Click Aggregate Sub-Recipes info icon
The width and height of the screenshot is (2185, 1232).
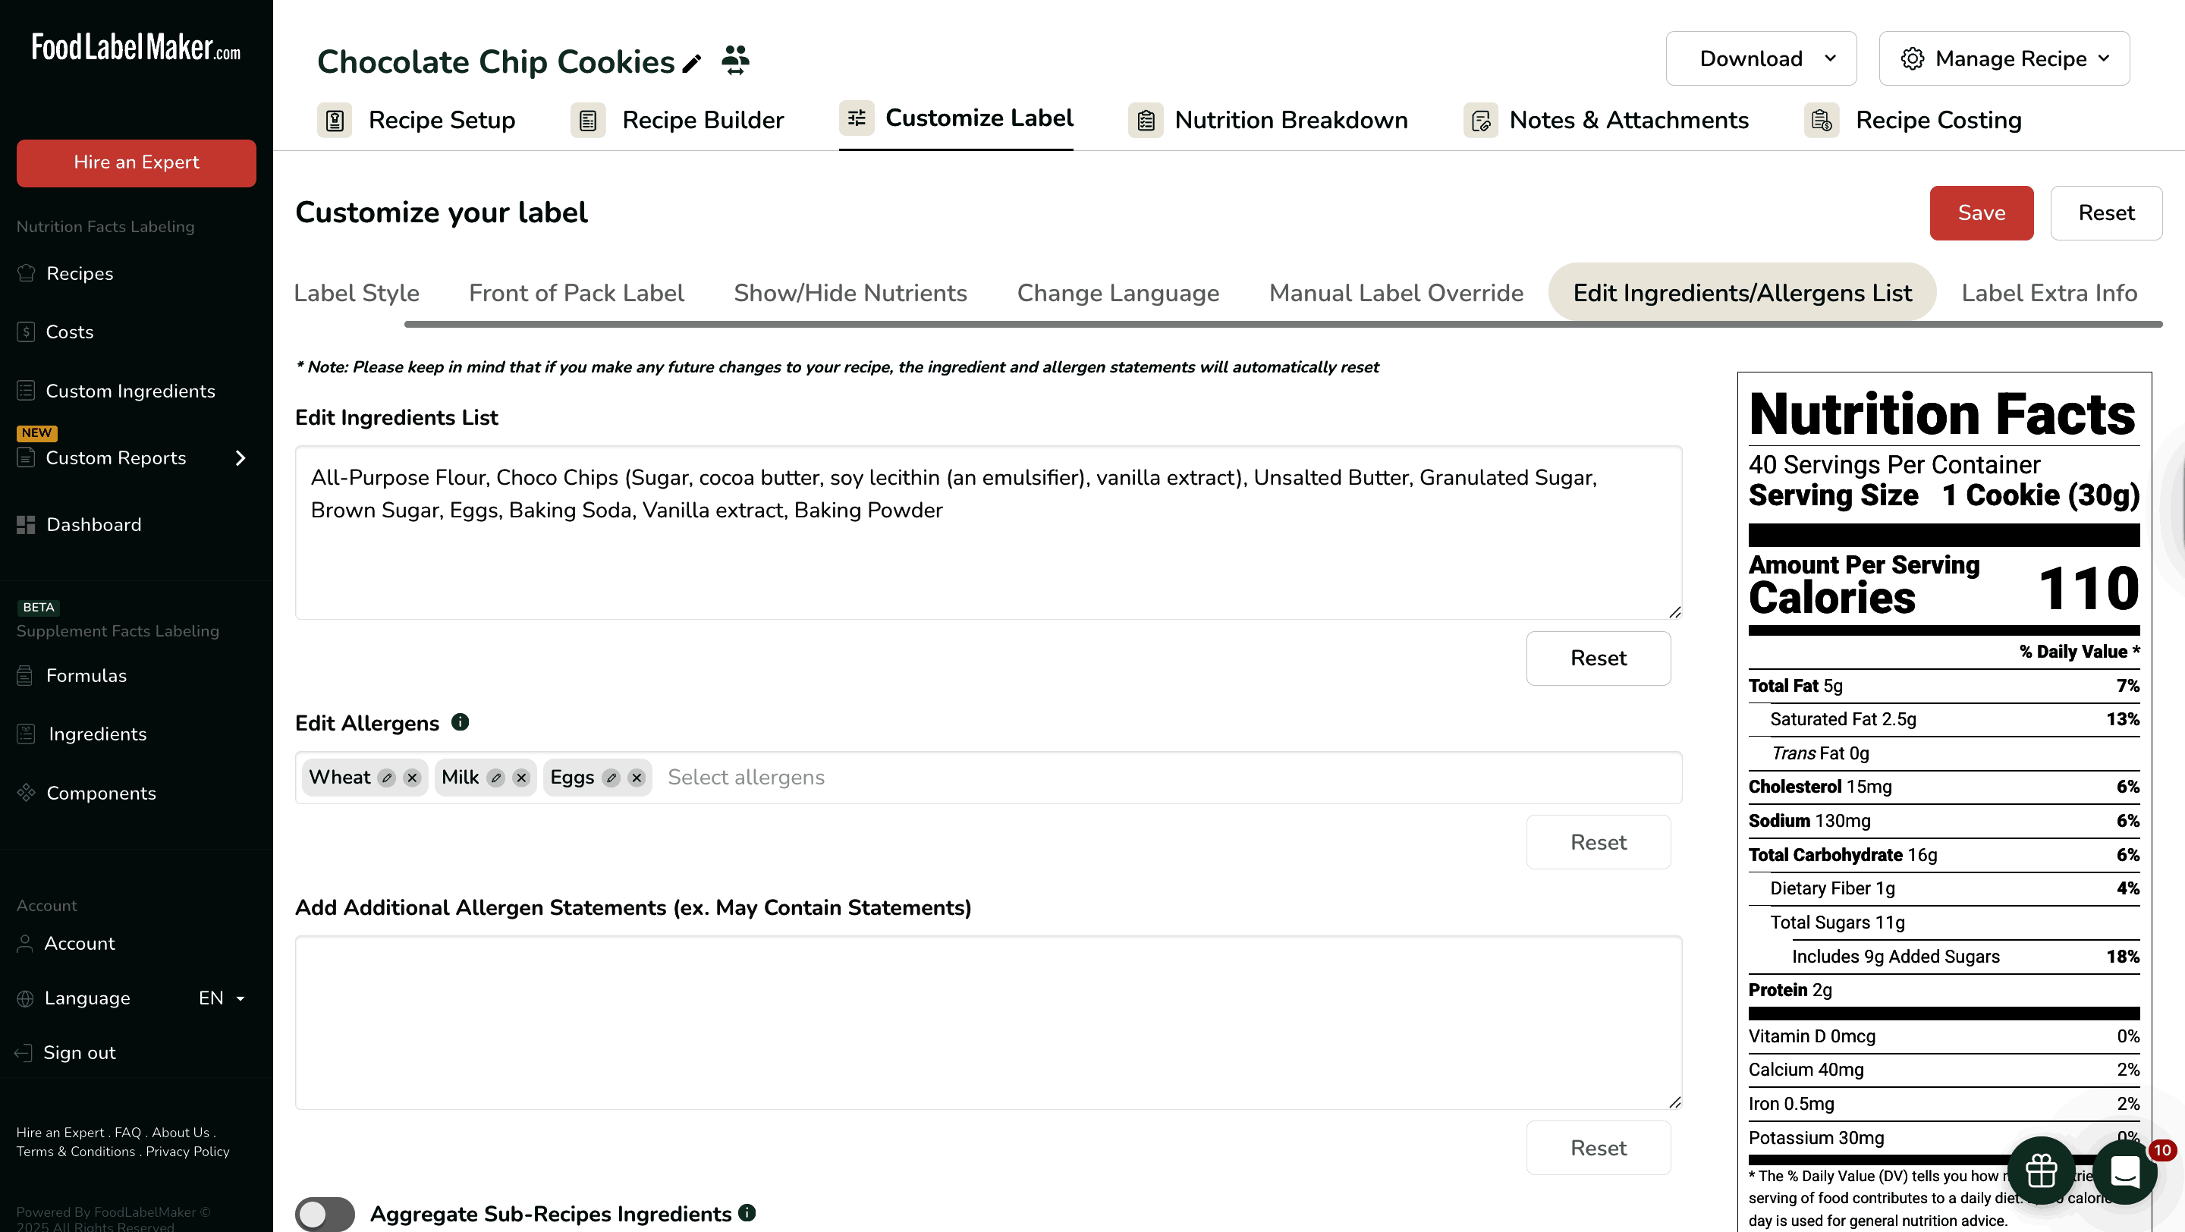tap(747, 1212)
